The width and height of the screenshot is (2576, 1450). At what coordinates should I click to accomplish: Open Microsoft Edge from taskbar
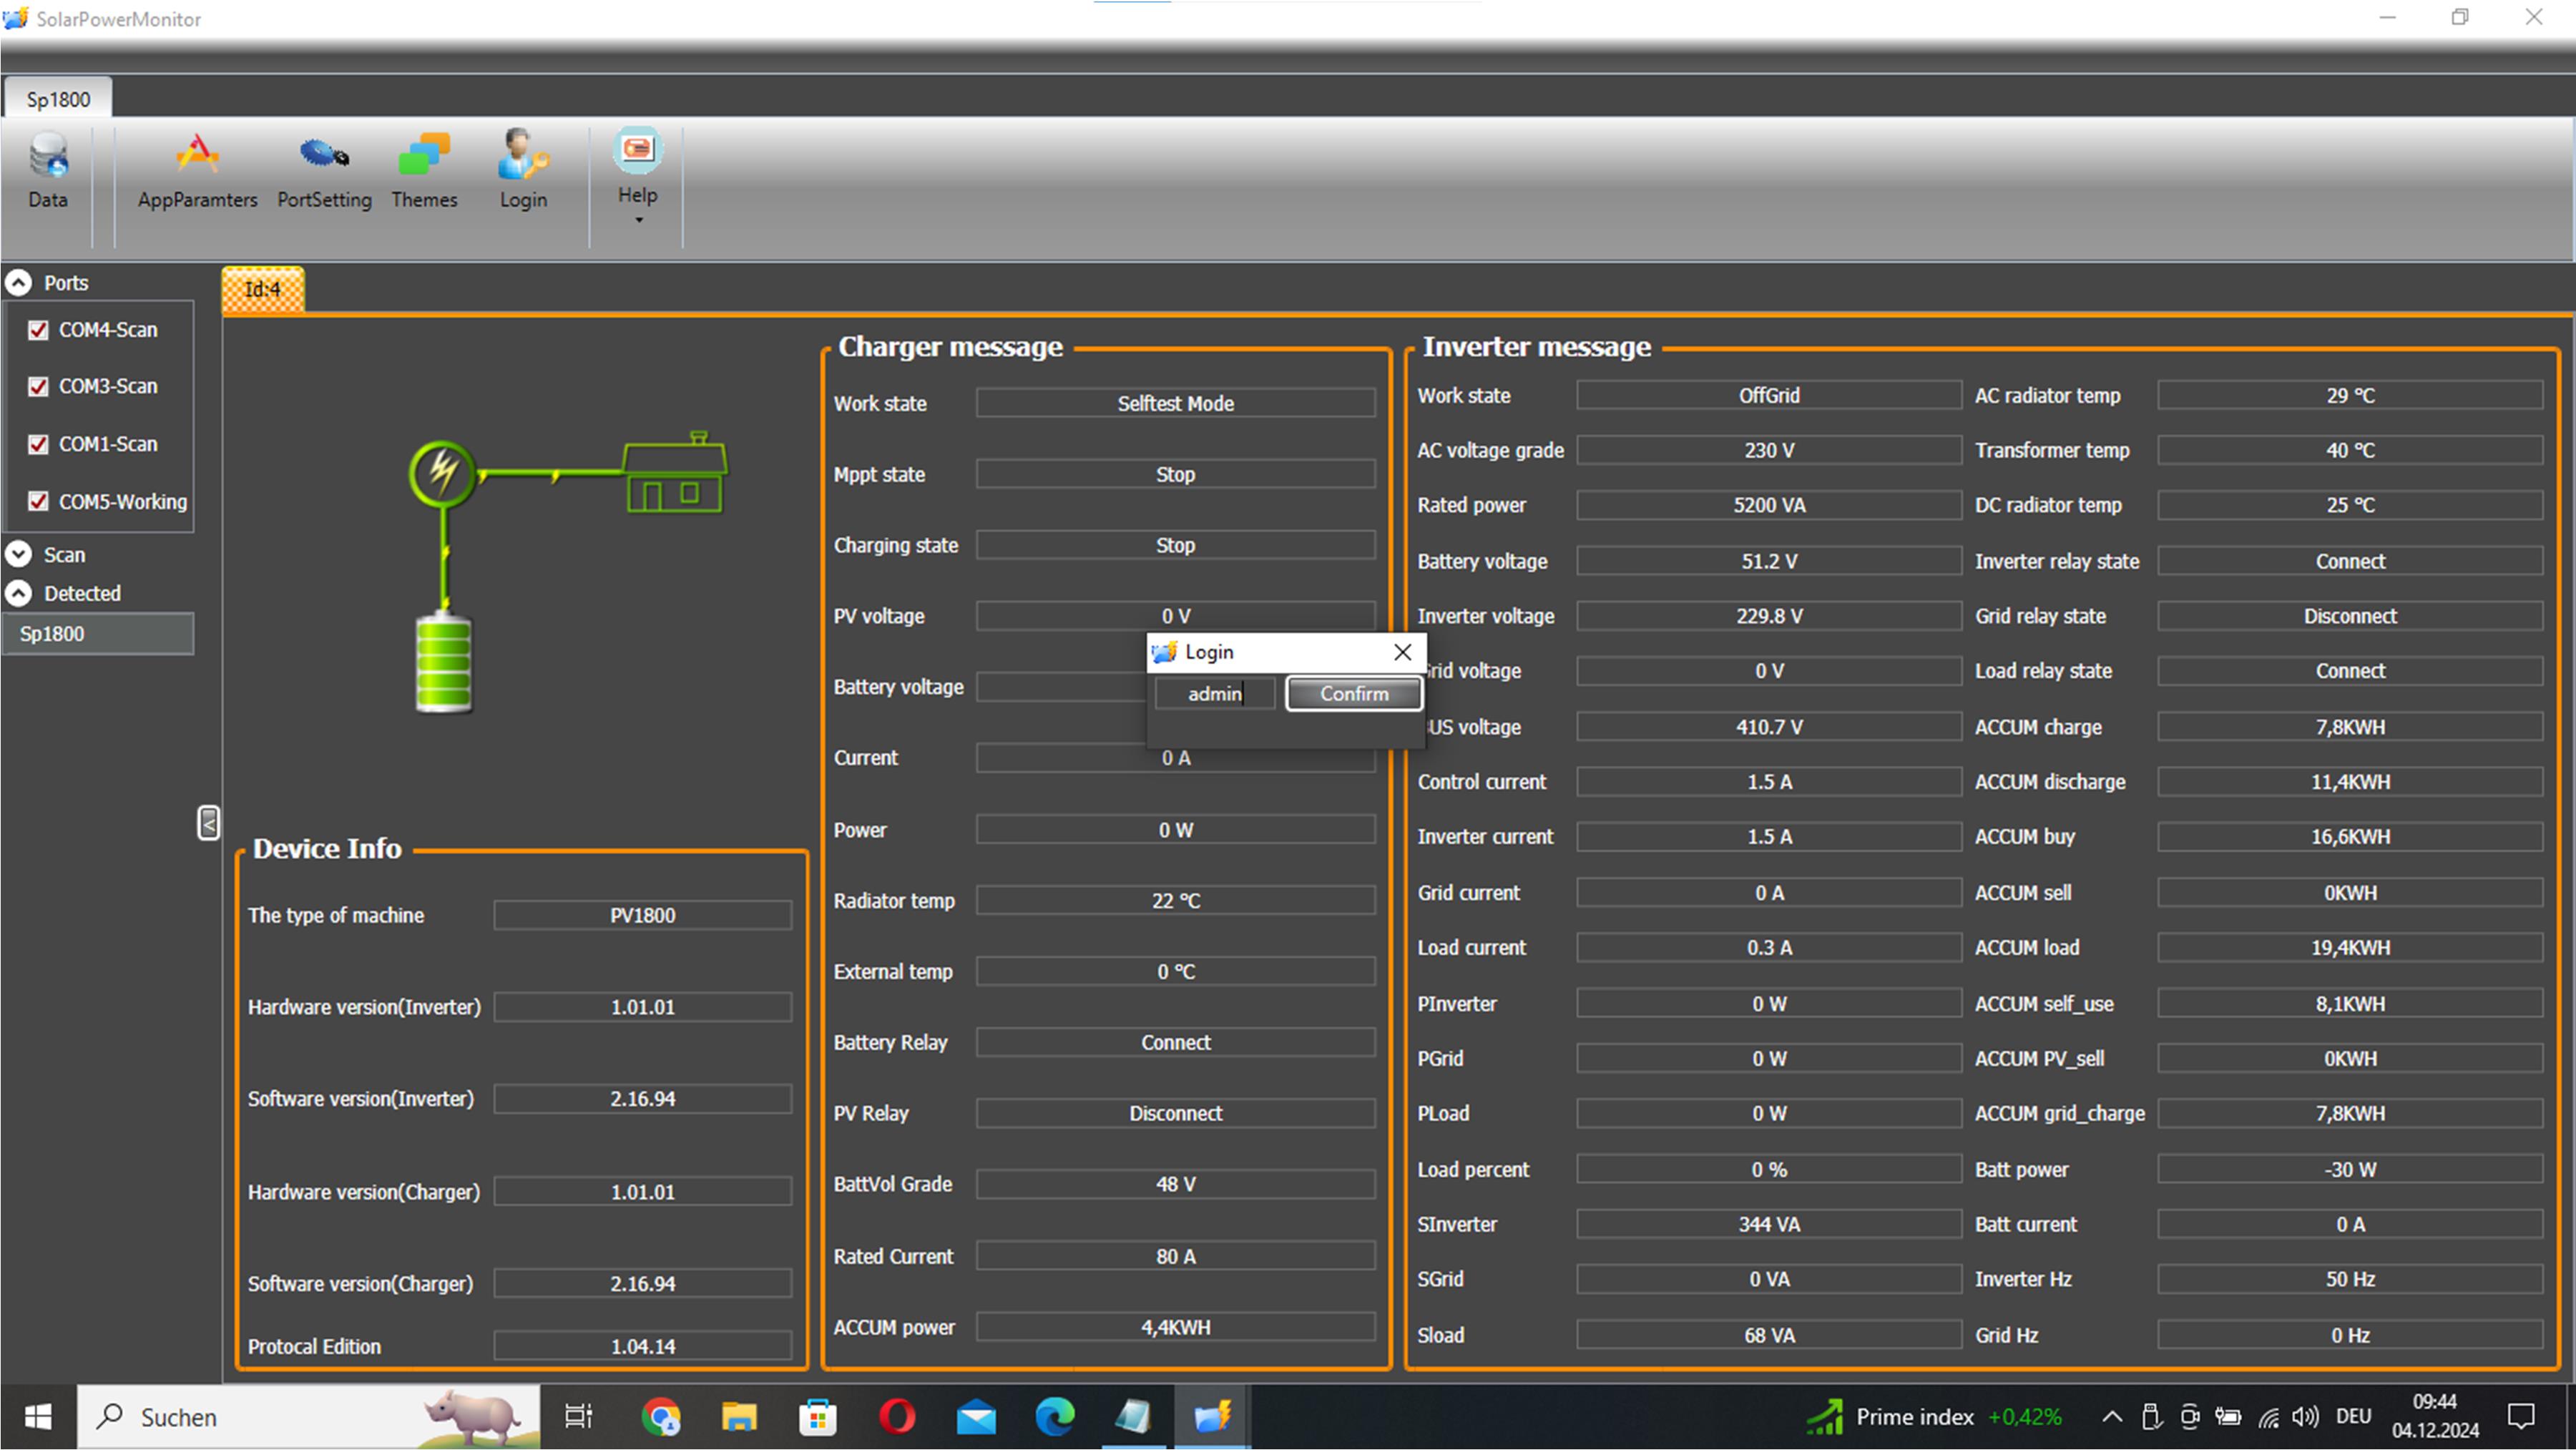click(x=1054, y=1416)
